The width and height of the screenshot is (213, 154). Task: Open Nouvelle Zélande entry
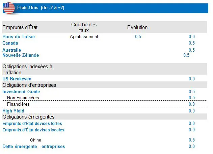click(21, 55)
